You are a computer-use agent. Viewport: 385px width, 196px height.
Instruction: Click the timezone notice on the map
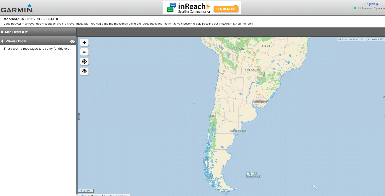[361, 39]
